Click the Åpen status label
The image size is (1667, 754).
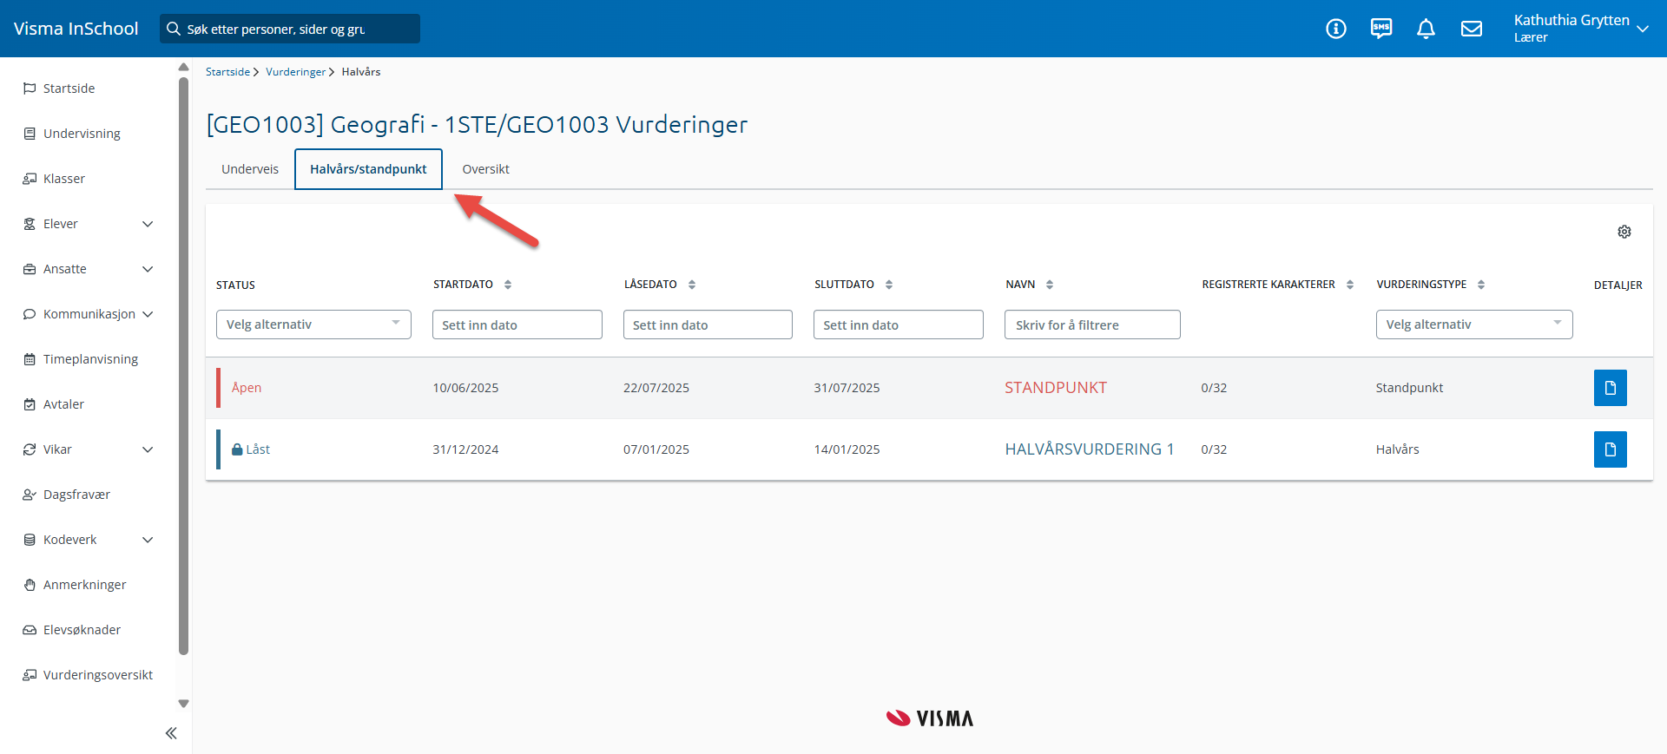click(247, 388)
